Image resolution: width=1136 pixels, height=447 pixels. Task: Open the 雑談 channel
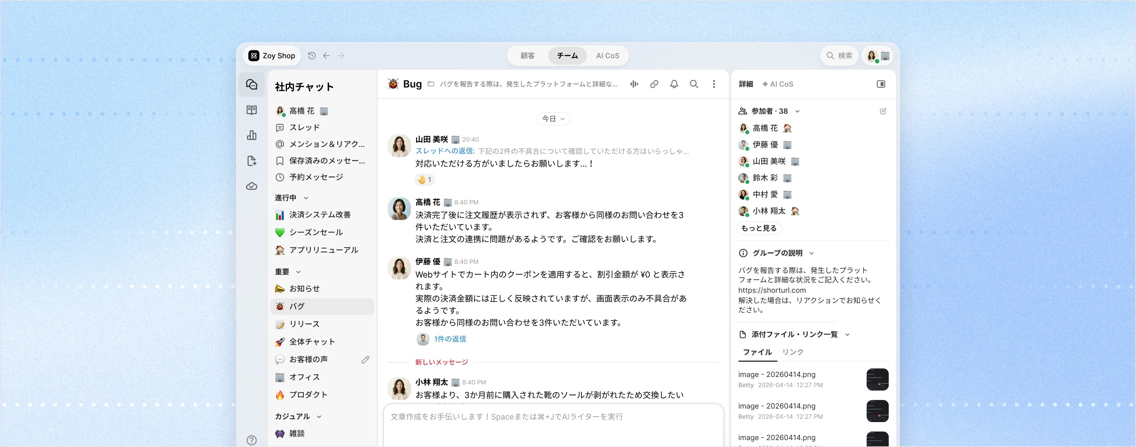coord(322,433)
